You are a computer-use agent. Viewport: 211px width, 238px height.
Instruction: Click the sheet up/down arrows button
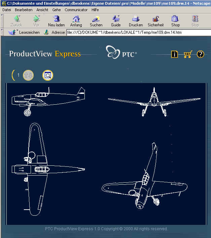click(28, 75)
